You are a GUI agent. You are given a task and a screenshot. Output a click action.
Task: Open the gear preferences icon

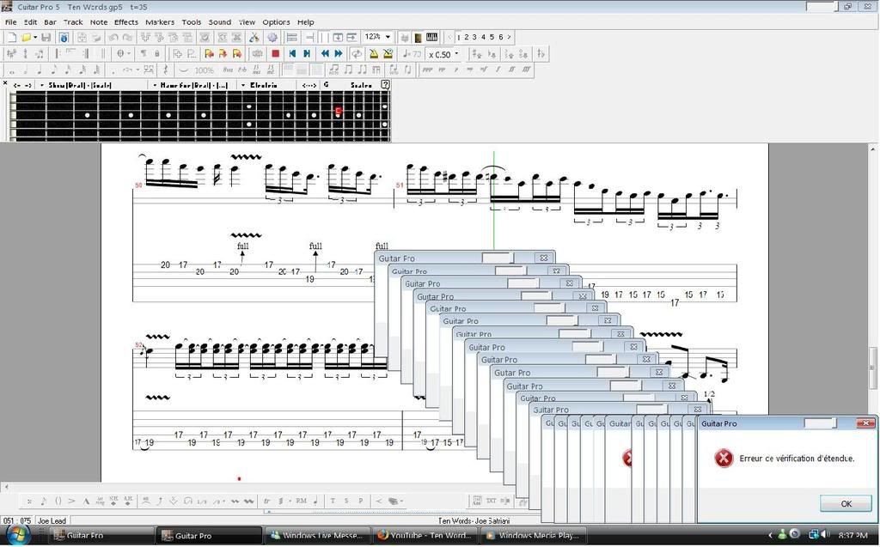(272, 38)
